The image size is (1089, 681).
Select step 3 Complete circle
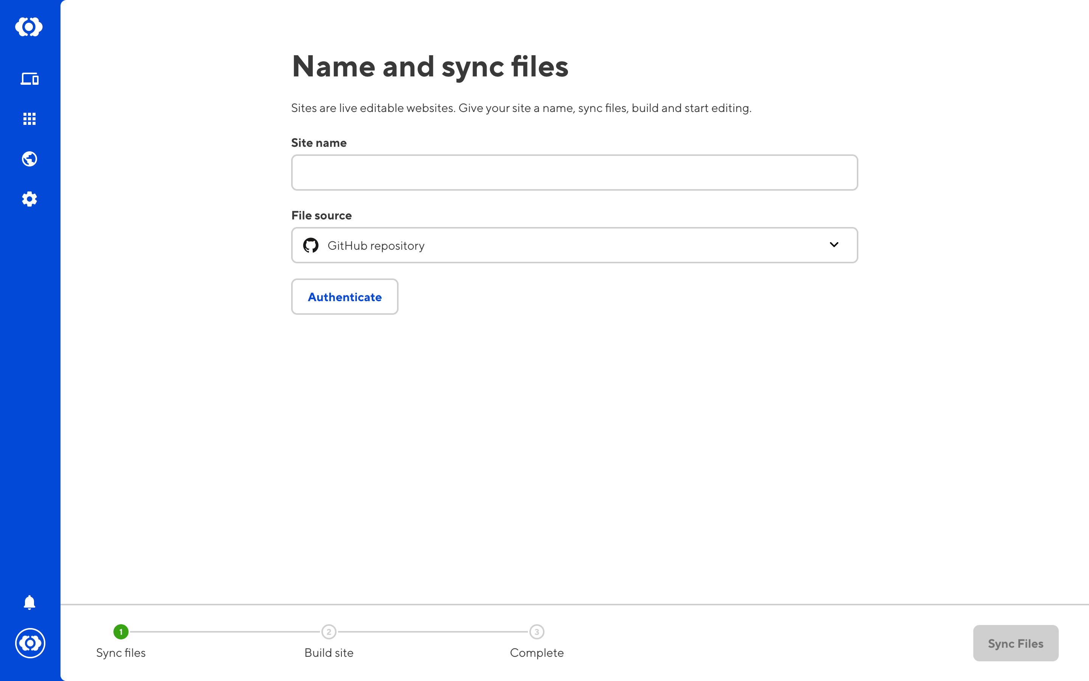537,632
